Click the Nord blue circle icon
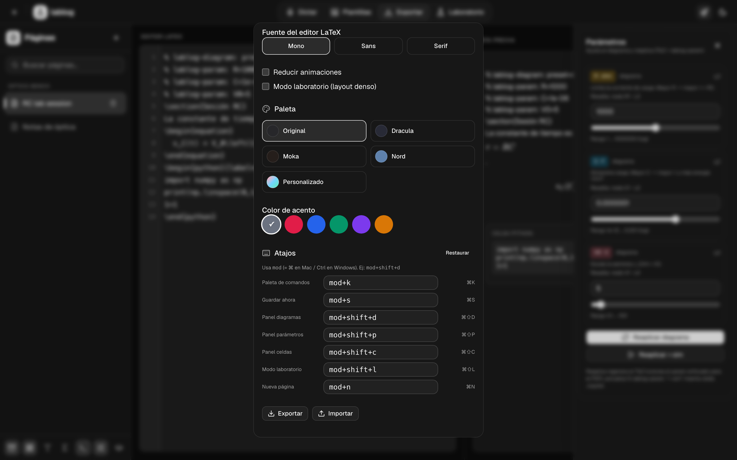Image resolution: width=737 pixels, height=460 pixels. [x=381, y=156]
